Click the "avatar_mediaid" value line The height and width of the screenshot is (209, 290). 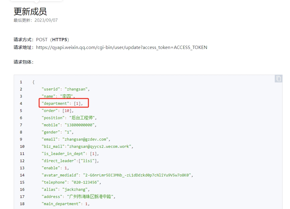click(x=117, y=175)
